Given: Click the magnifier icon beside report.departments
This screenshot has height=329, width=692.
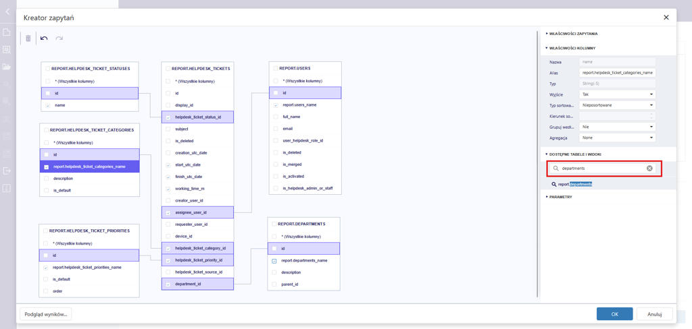Looking at the screenshot, I should click(x=553, y=184).
